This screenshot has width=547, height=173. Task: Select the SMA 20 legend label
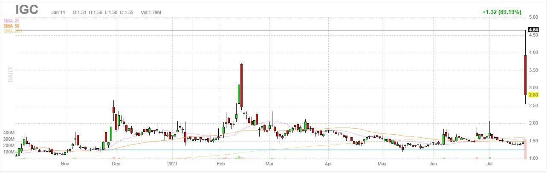(11, 21)
